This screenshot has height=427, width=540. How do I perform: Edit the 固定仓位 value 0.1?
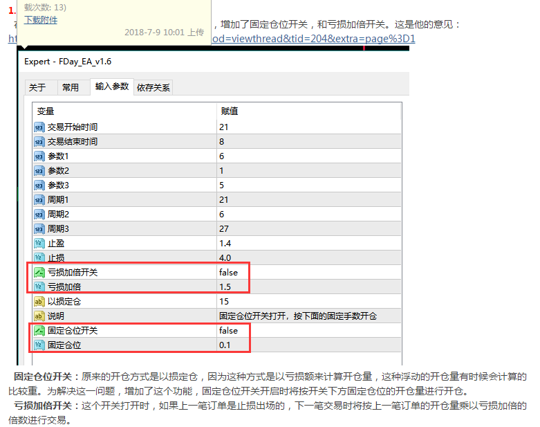click(x=225, y=345)
